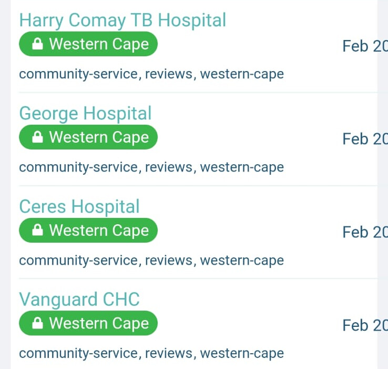This screenshot has width=388, height=369.
Task: Click reviews tag under George Hospital
Action: tap(168, 167)
